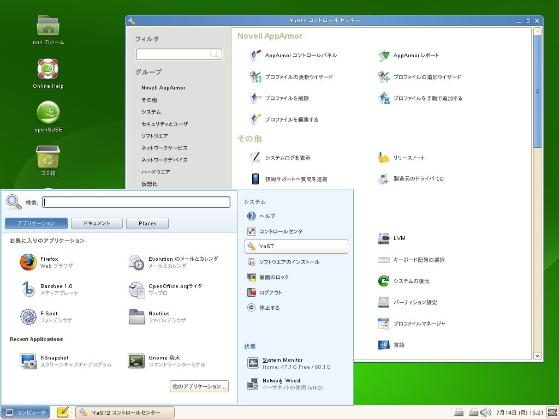
Task: Select ハードウエア group
Action: coord(156,172)
